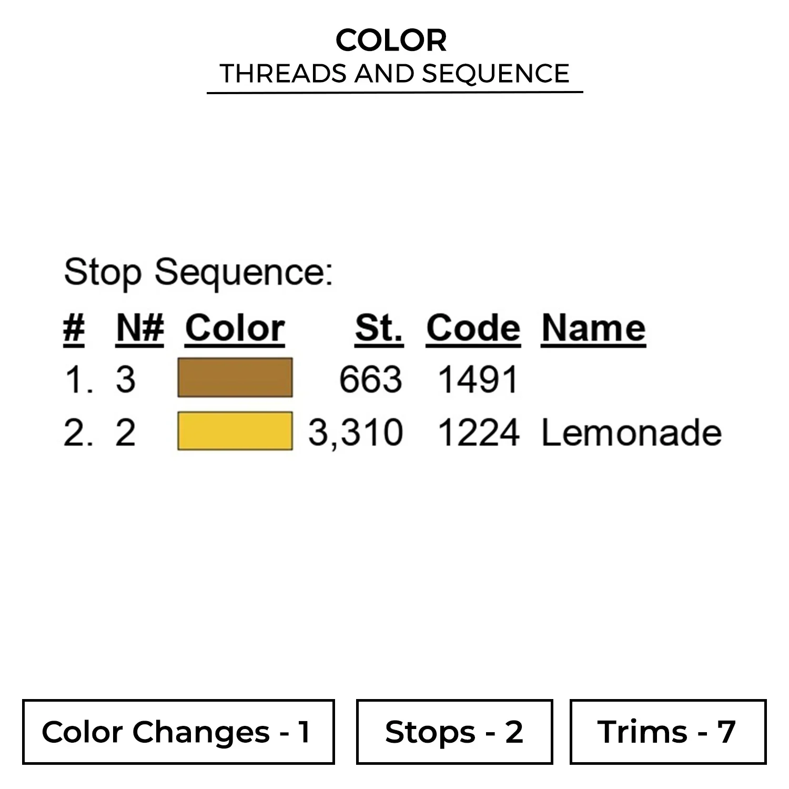Click the brown thread color swatch
Viewport: 789px width, 789px height.
click(x=235, y=378)
